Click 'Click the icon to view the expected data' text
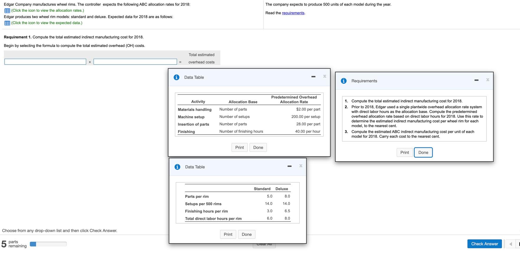The width and height of the screenshot is (520, 253). click(47, 23)
